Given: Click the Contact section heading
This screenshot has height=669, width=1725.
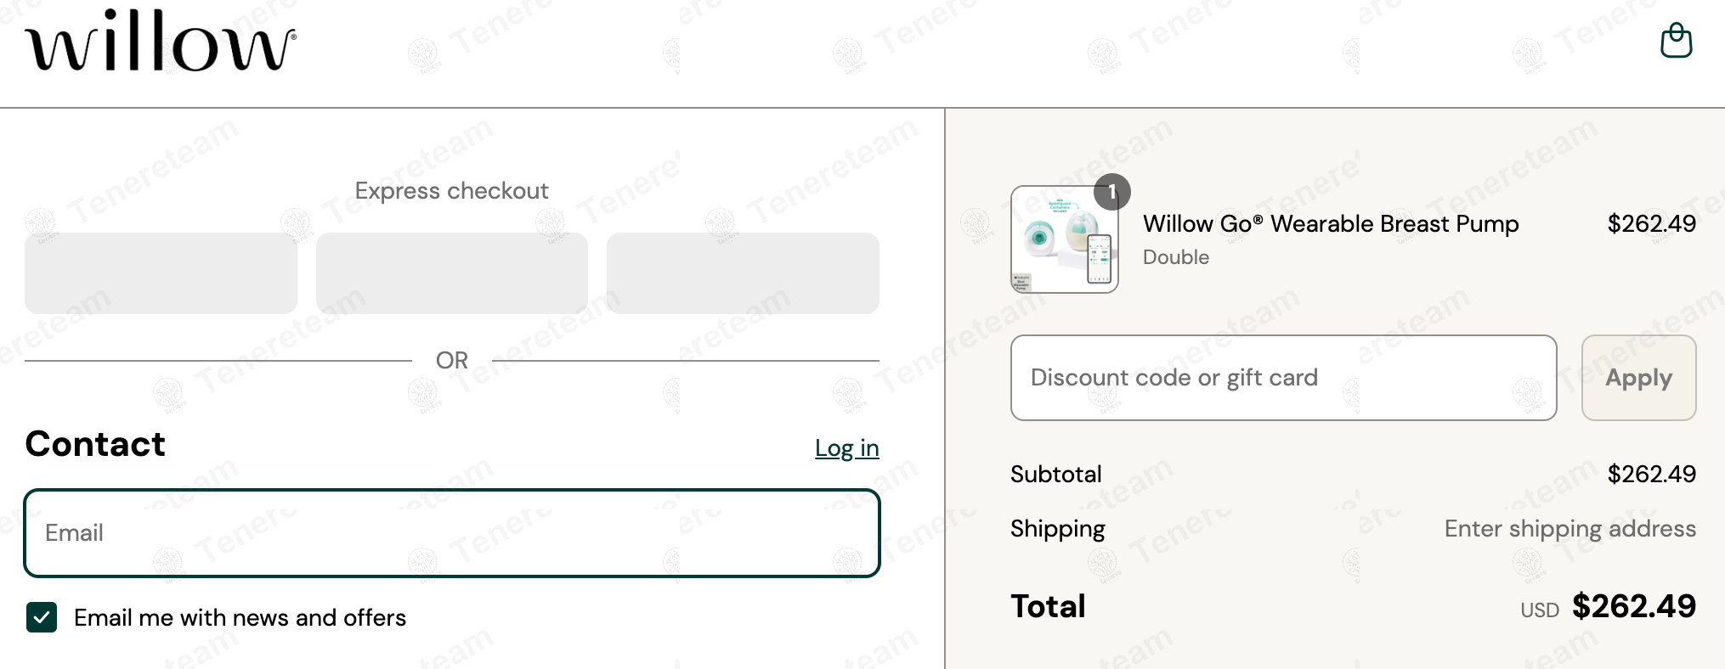Looking at the screenshot, I should (x=95, y=444).
